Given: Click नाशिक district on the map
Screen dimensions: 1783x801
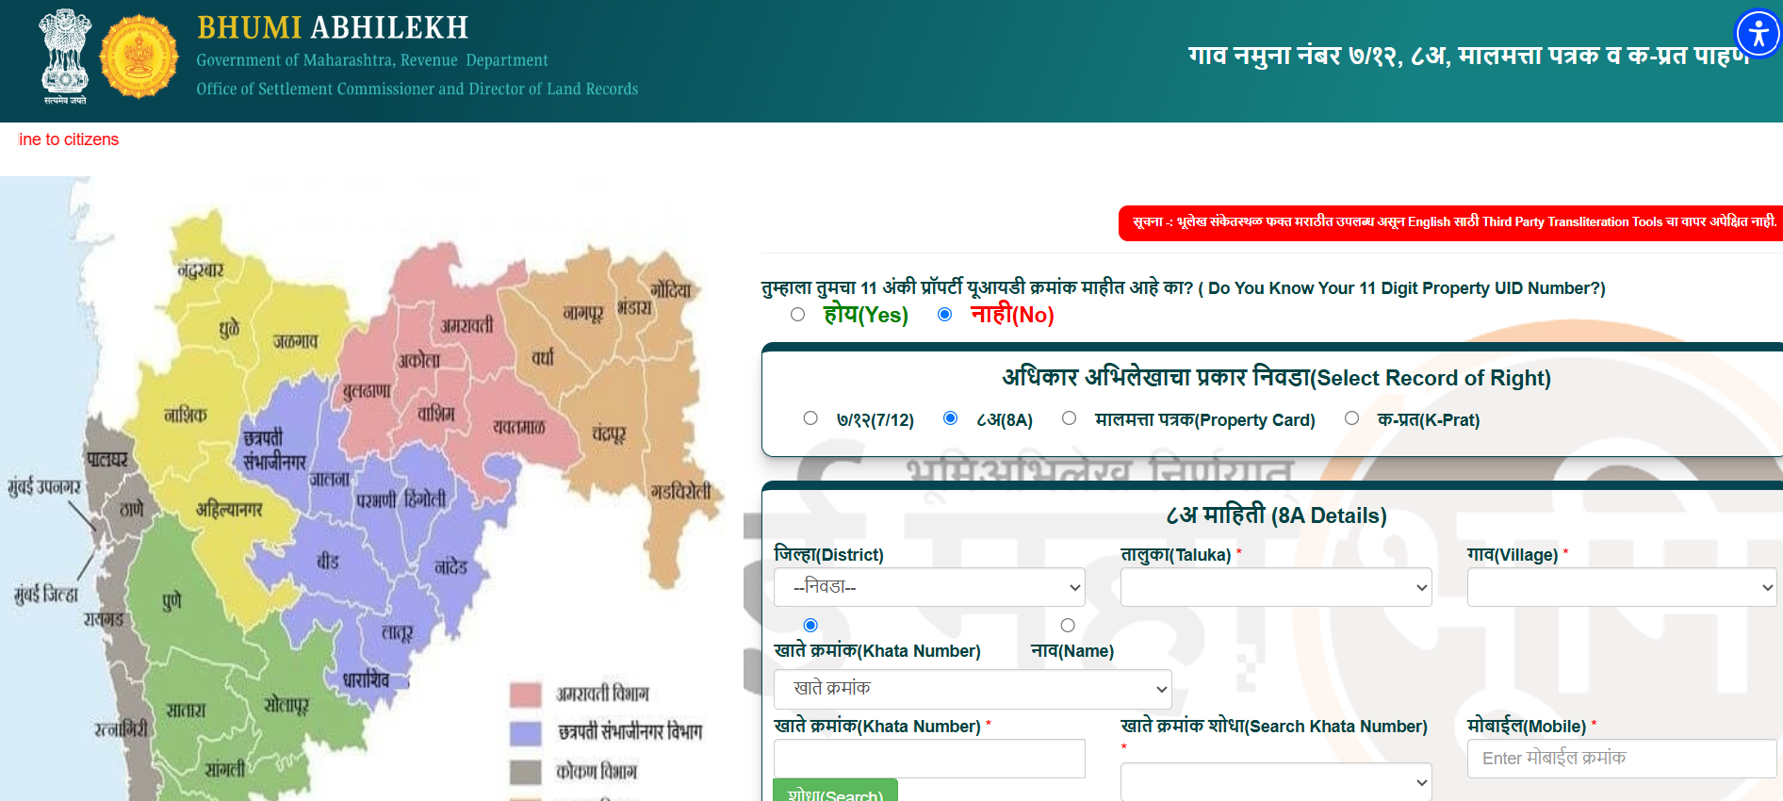Looking at the screenshot, I should pyautogui.click(x=186, y=415).
